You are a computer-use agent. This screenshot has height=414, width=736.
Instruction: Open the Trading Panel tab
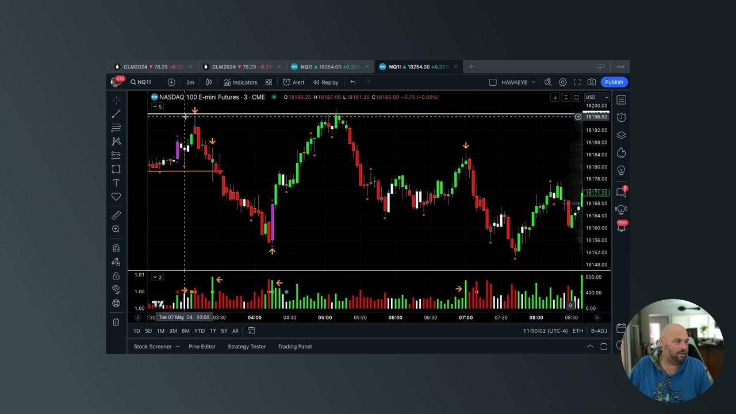(x=295, y=347)
